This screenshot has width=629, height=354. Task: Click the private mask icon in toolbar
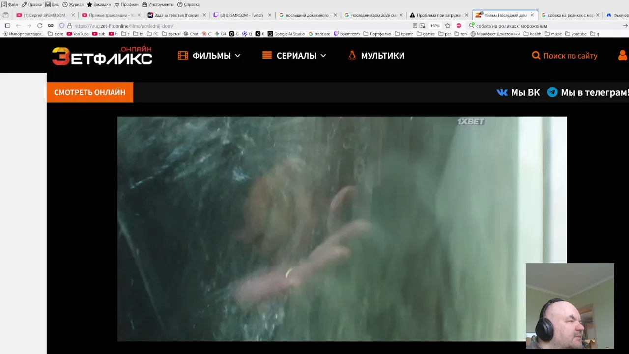[50, 26]
